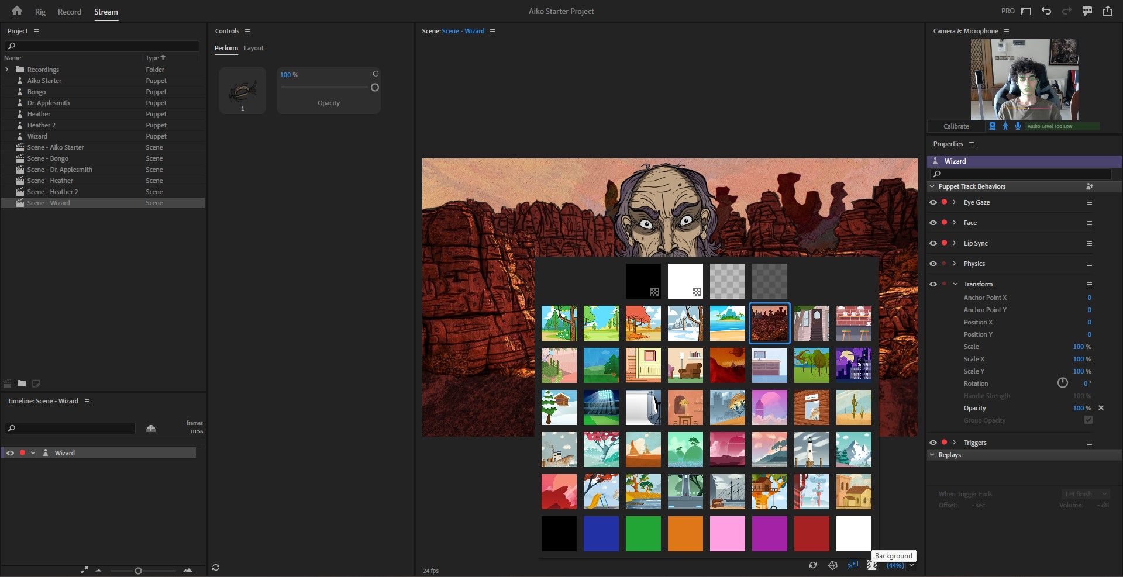Click the microphone icon next to Calibrate

1018,126
